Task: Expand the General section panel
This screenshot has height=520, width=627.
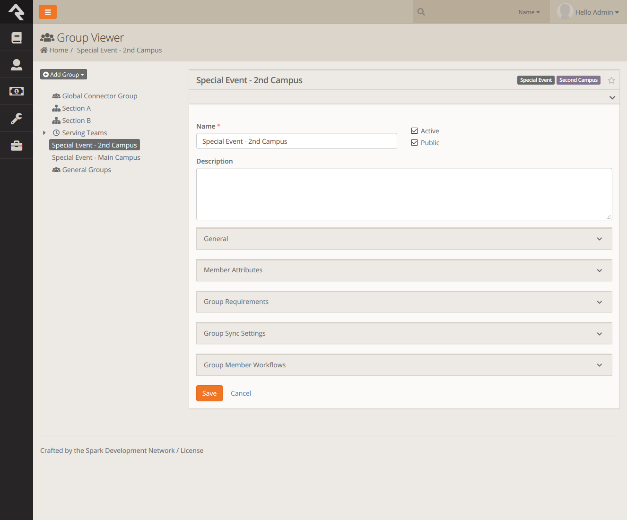Action: click(x=404, y=239)
